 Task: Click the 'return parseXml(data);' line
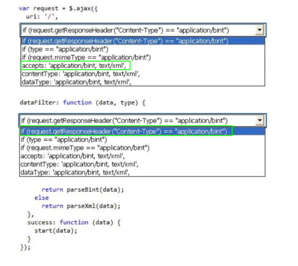(x=81, y=206)
